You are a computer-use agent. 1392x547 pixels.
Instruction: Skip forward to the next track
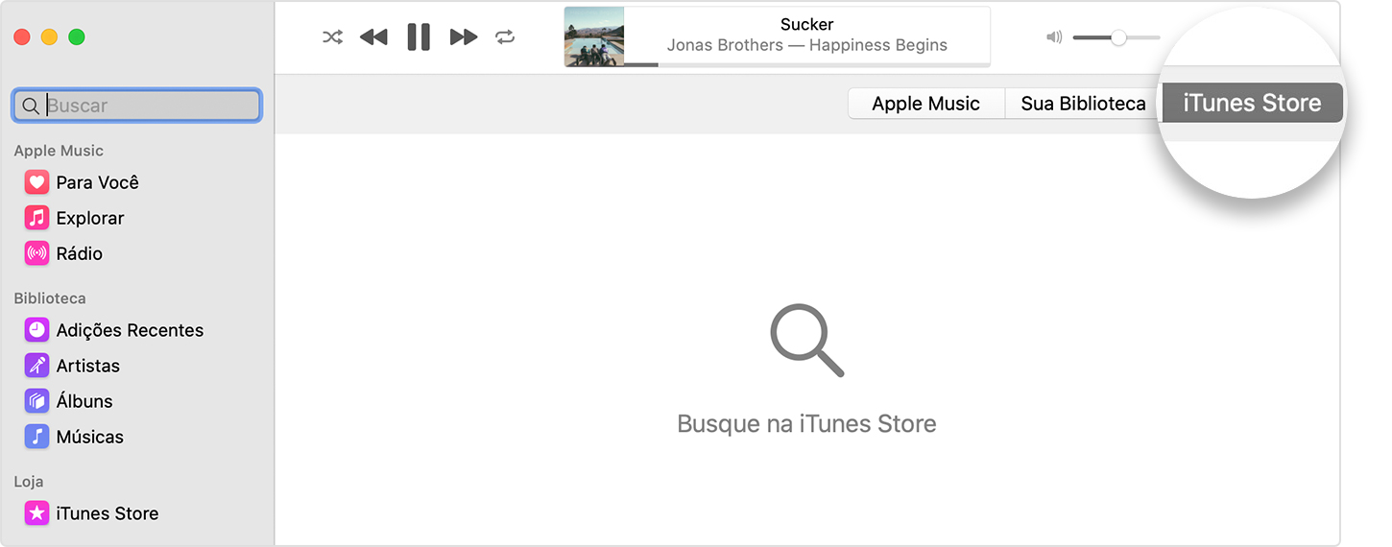(464, 37)
